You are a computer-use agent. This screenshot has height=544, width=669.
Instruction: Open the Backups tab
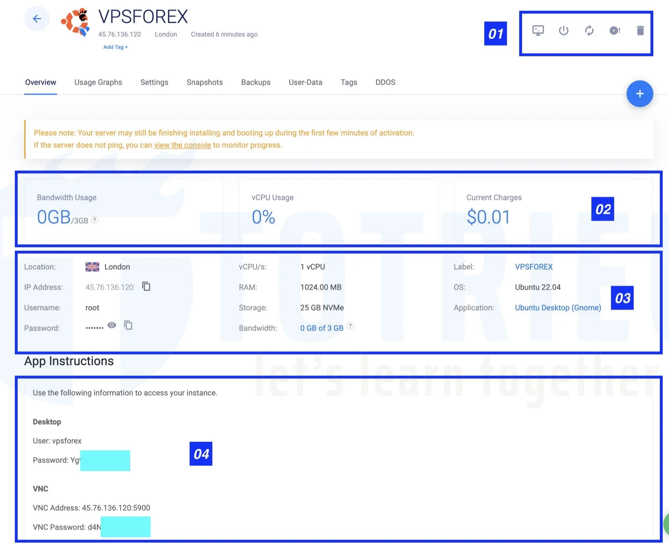pyautogui.click(x=256, y=82)
